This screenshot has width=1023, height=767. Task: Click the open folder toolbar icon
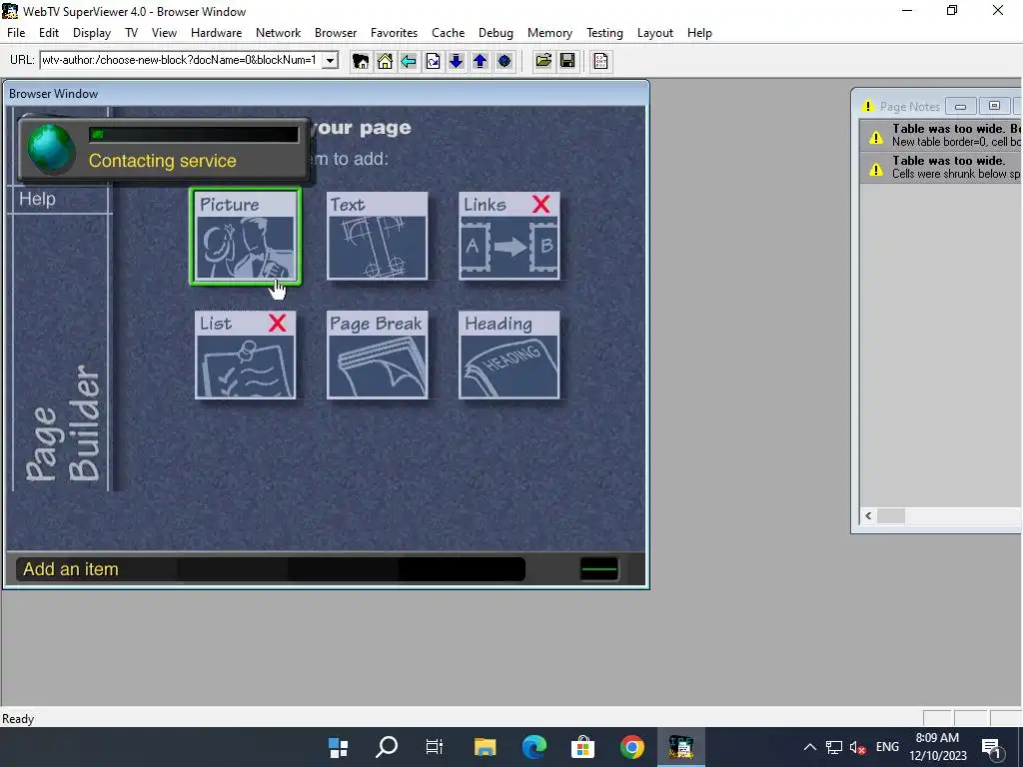(543, 61)
